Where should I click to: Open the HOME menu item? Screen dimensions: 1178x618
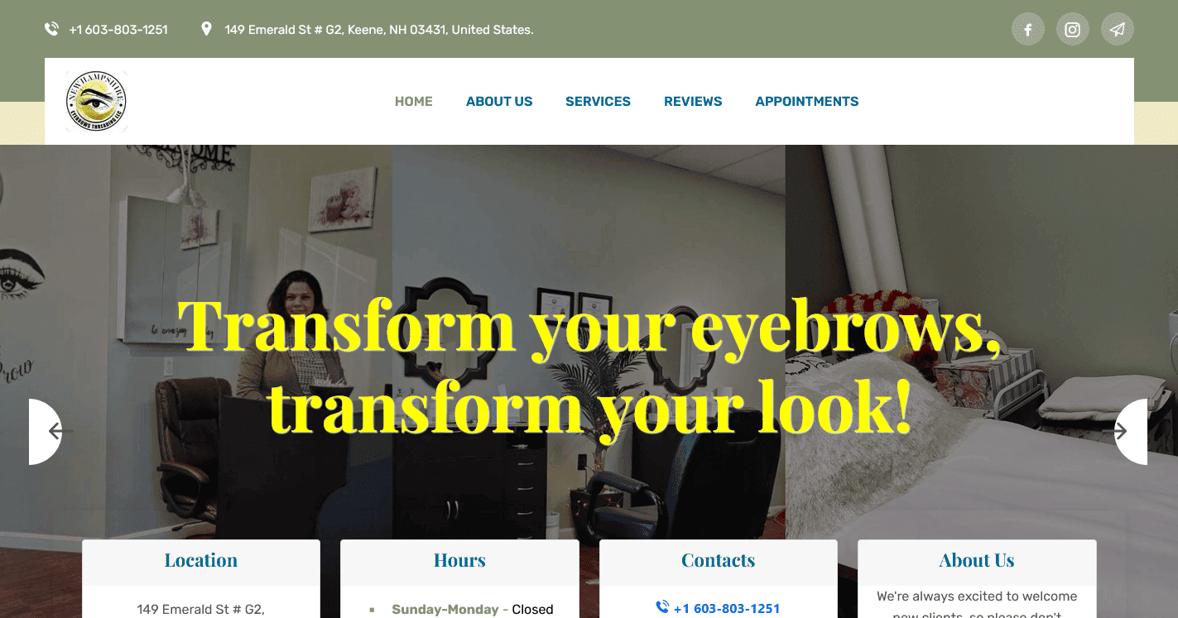coord(414,101)
